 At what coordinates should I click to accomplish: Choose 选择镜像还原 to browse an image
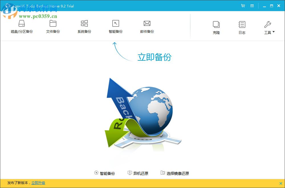point(175,173)
